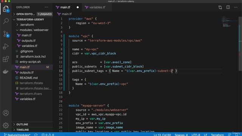
Task: Click the "my-vpc" name string
Action: [92, 49]
